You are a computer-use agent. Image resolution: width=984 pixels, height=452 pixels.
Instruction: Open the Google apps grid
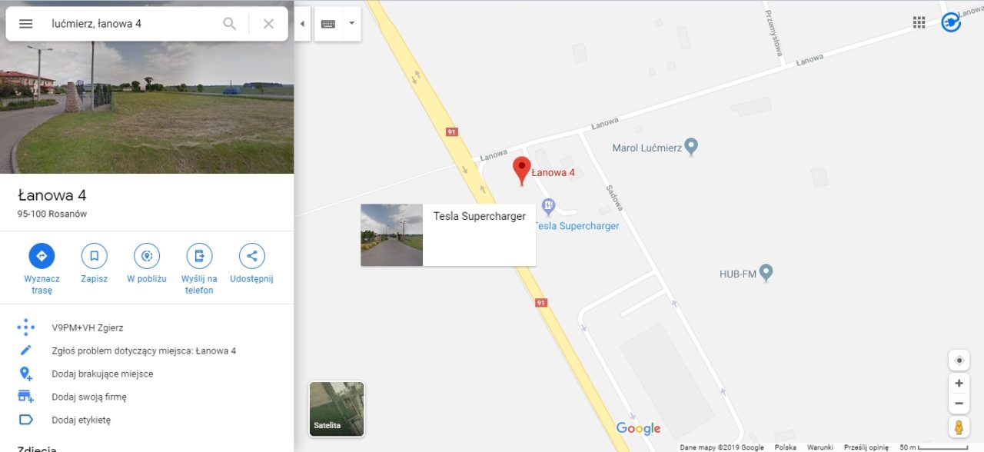click(919, 22)
